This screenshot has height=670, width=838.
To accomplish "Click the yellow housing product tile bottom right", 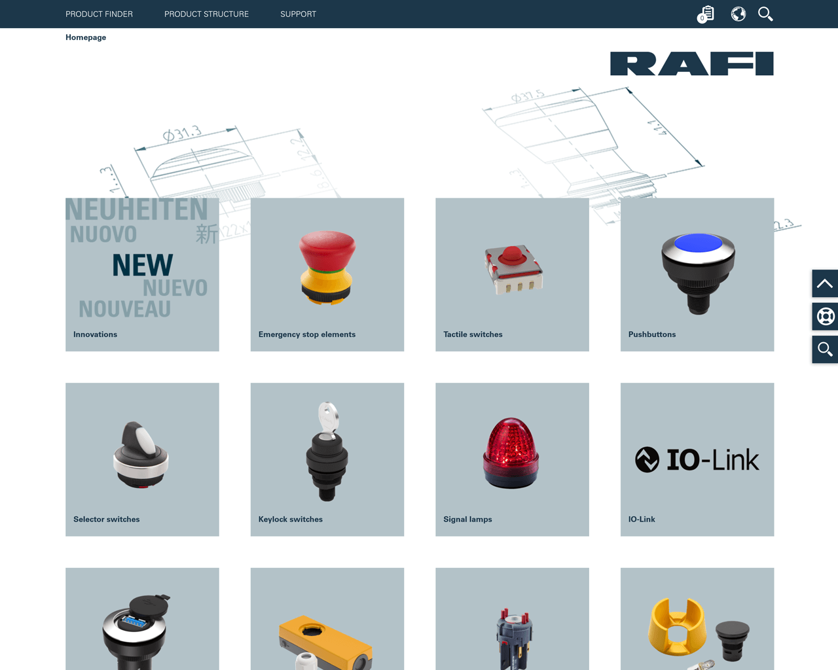I will (x=697, y=619).
